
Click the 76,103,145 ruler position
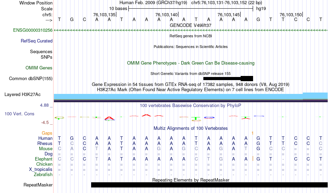coord(229,15)
